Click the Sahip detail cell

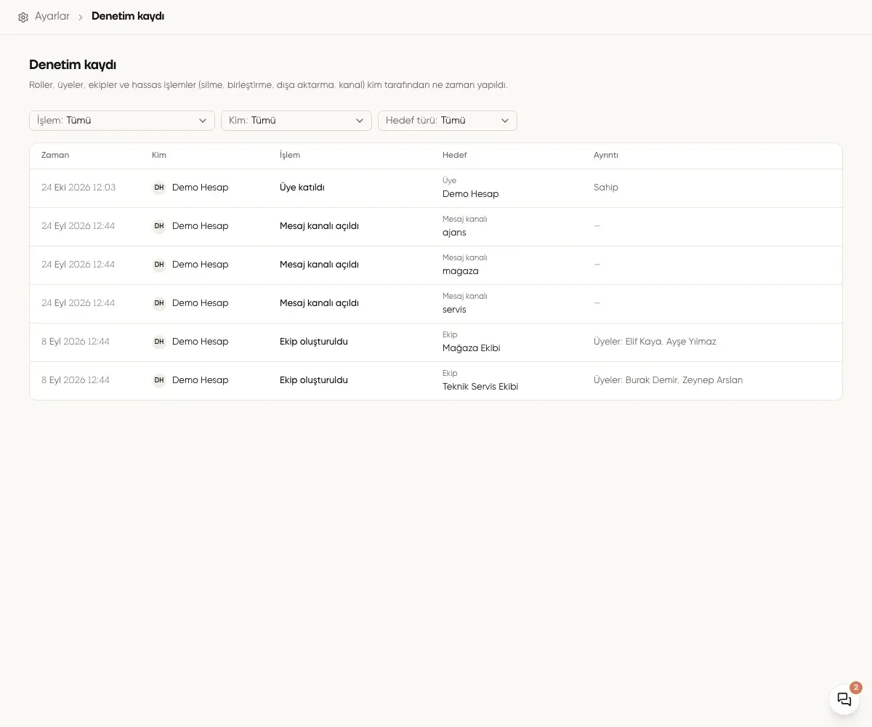coord(606,188)
